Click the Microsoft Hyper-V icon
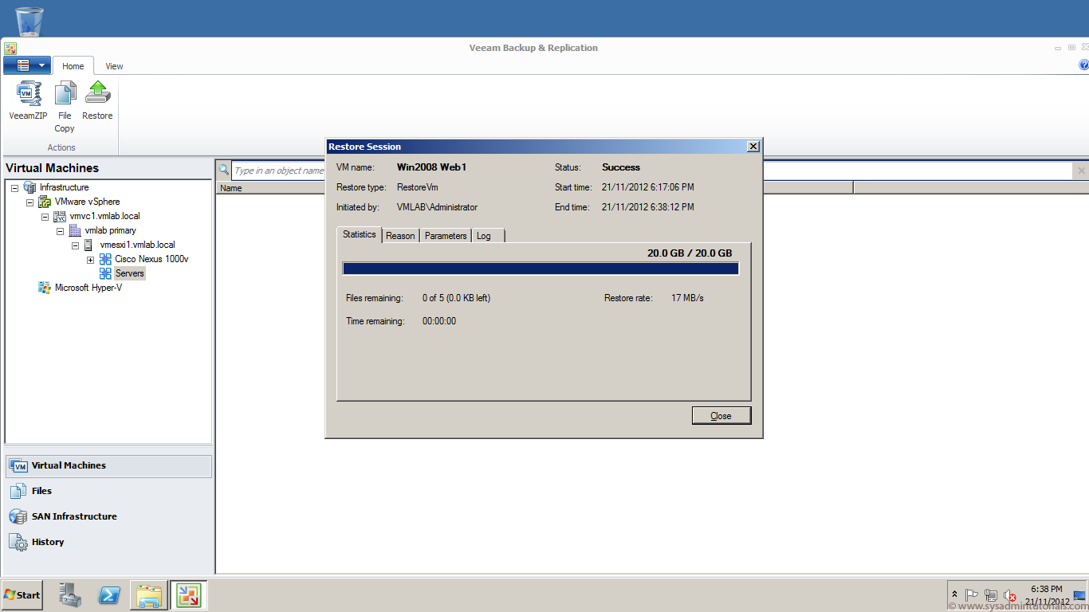This screenshot has width=1089, height=612. coord(45,288)
